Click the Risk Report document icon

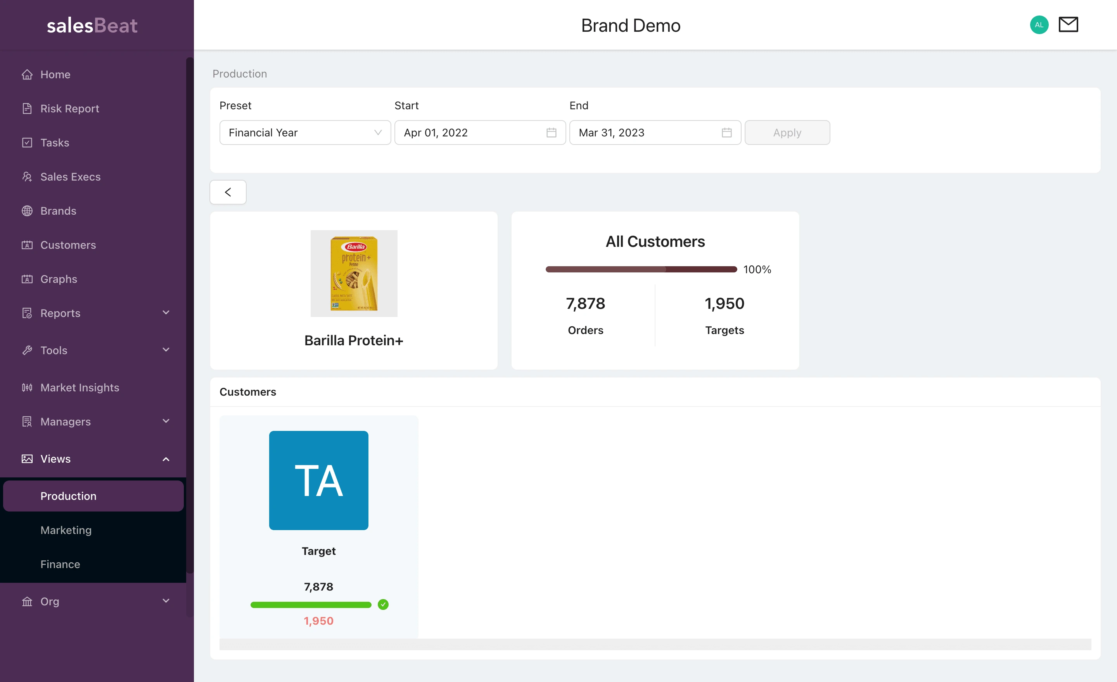point(27,108)
